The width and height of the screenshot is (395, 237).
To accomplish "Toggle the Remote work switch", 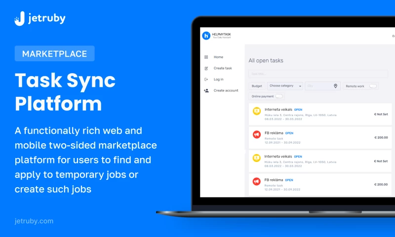I will coord(373,86).
